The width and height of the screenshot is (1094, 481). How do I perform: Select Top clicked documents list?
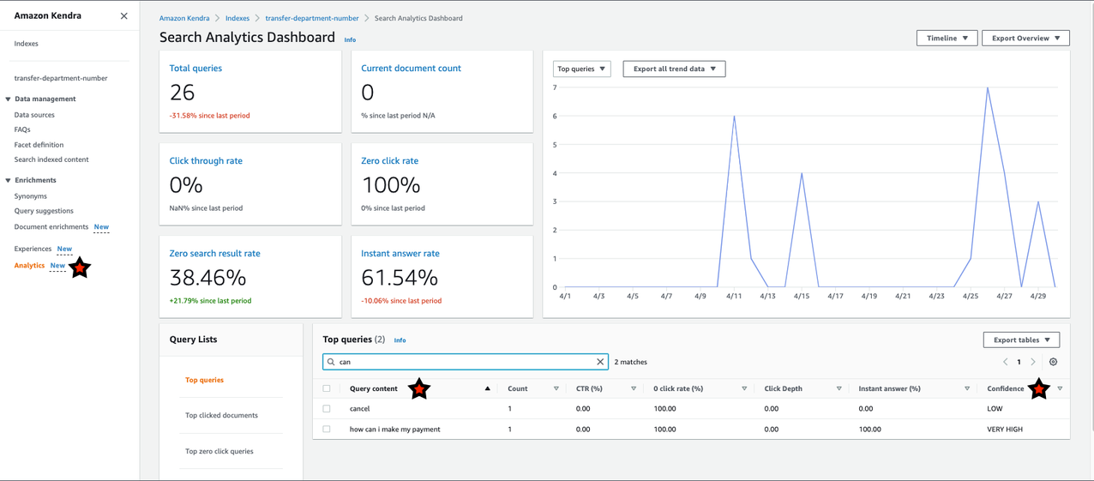coord(221,415)
